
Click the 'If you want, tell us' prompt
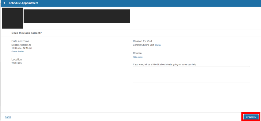tap(165, 64)
